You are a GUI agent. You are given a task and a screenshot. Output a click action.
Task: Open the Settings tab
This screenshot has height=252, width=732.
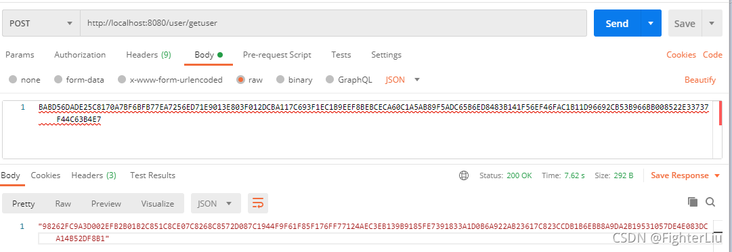tap(386, 55)
